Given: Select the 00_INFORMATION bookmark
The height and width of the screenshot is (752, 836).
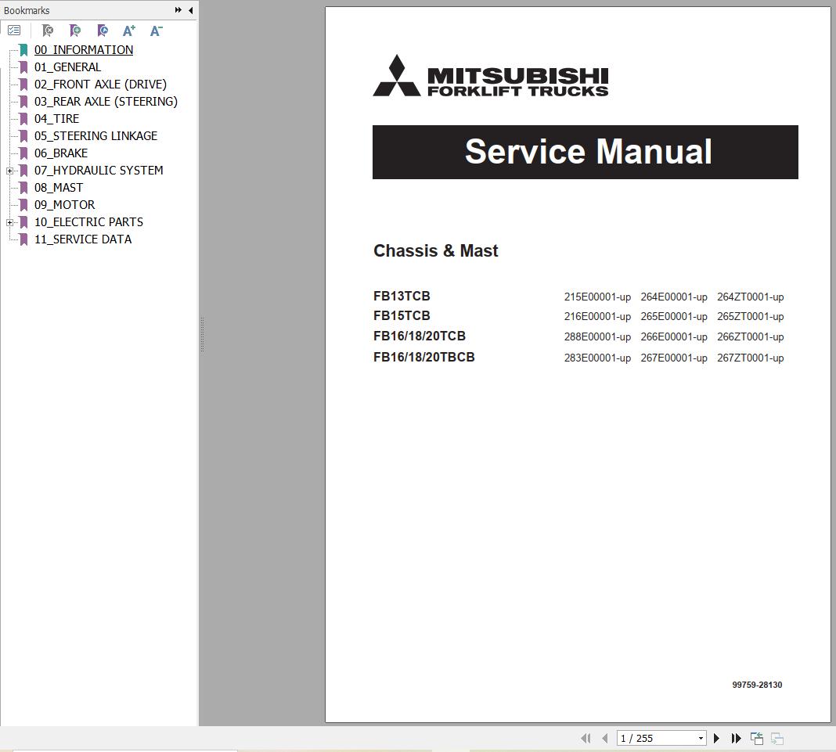Looking at the screenshot, I should [x=84, y=49].
